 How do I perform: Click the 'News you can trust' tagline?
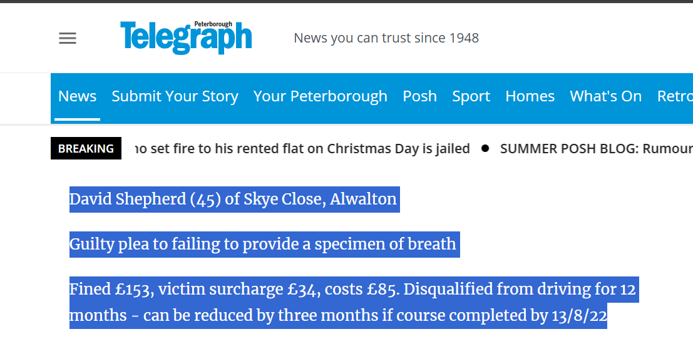[386, 38]
